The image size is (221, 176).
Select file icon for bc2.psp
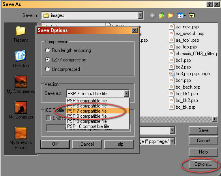click(172, 67)
